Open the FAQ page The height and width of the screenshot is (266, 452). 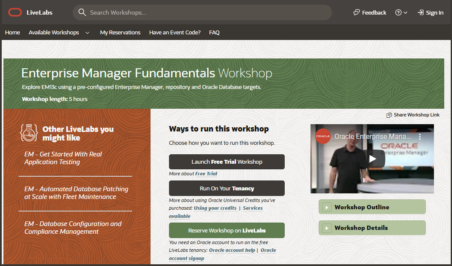pos(214,33)
